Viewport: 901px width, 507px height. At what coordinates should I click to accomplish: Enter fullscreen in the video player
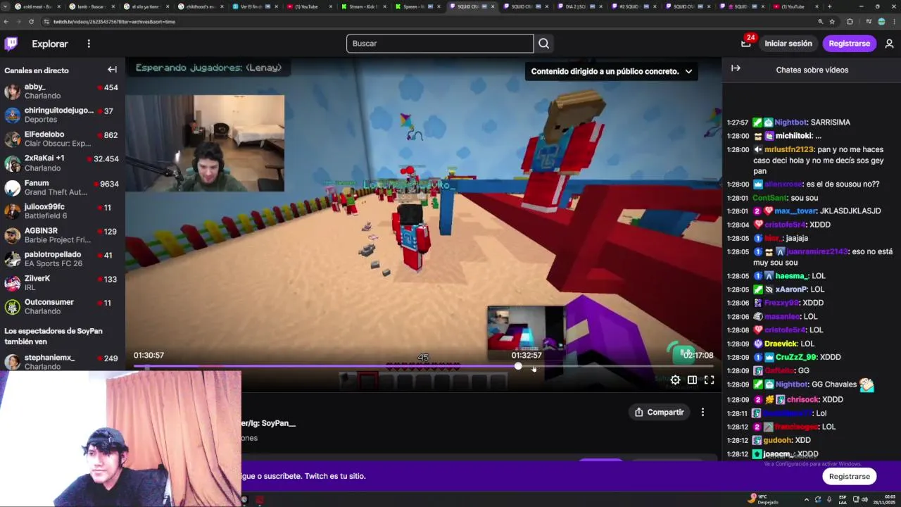tap(709, 380)
